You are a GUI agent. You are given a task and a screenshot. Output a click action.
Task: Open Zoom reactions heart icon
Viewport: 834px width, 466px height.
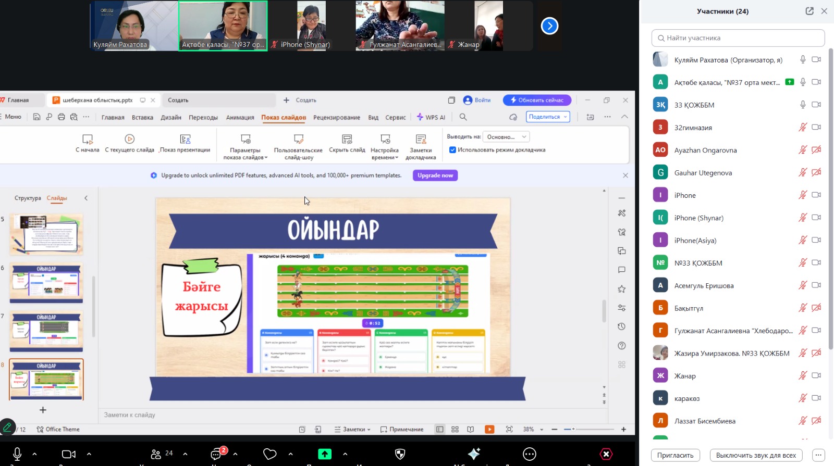click(x=269, y=454)
